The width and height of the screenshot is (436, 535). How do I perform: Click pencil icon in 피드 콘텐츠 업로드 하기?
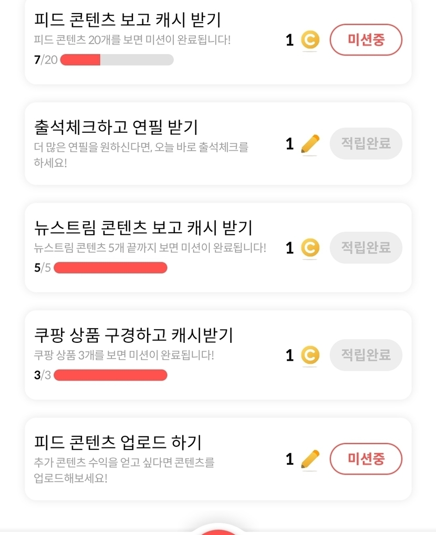[310, 459]
